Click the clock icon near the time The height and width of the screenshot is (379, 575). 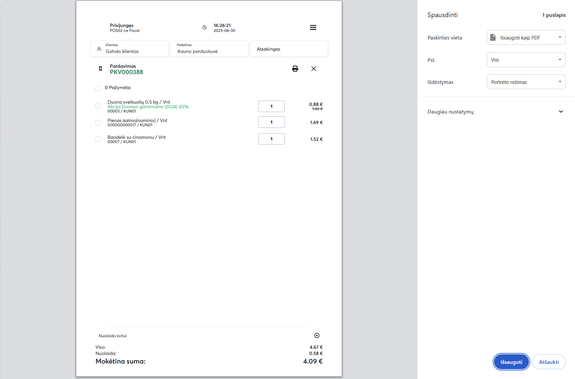tap(204, 28)
